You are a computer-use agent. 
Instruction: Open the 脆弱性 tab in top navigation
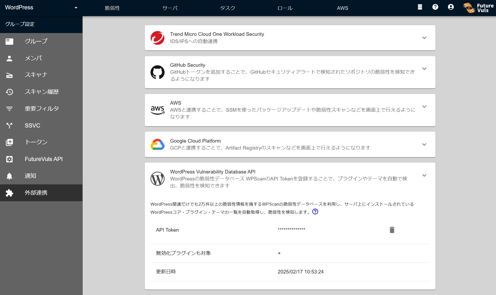(112, 8)
